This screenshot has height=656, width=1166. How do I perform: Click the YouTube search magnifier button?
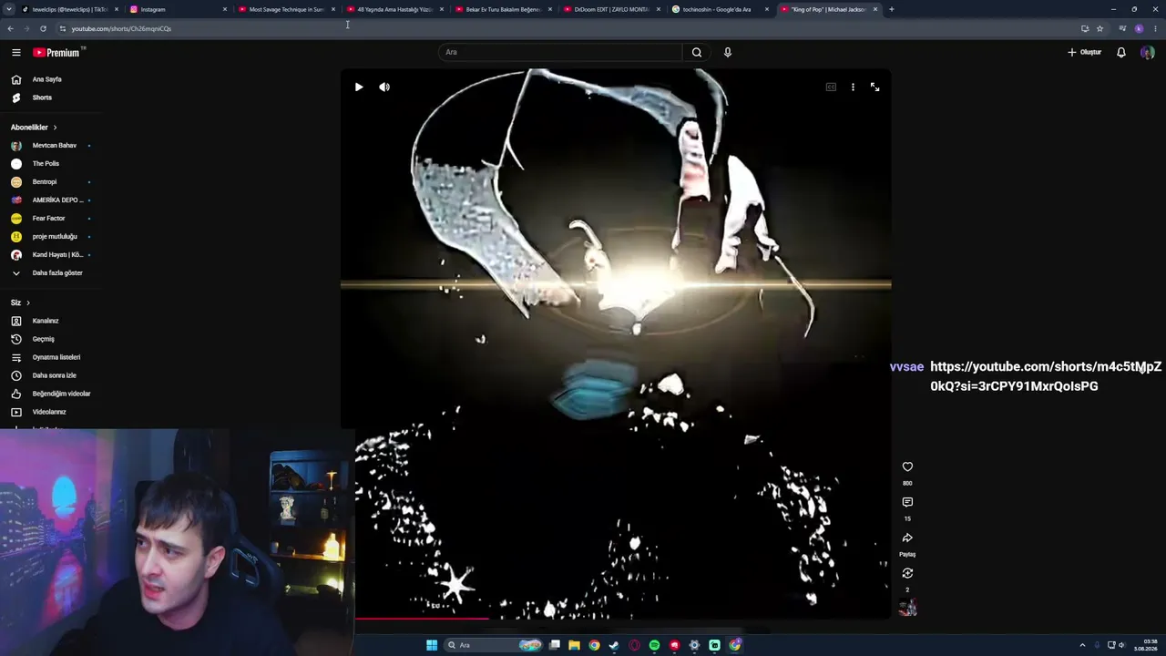[x=697, y=53]
